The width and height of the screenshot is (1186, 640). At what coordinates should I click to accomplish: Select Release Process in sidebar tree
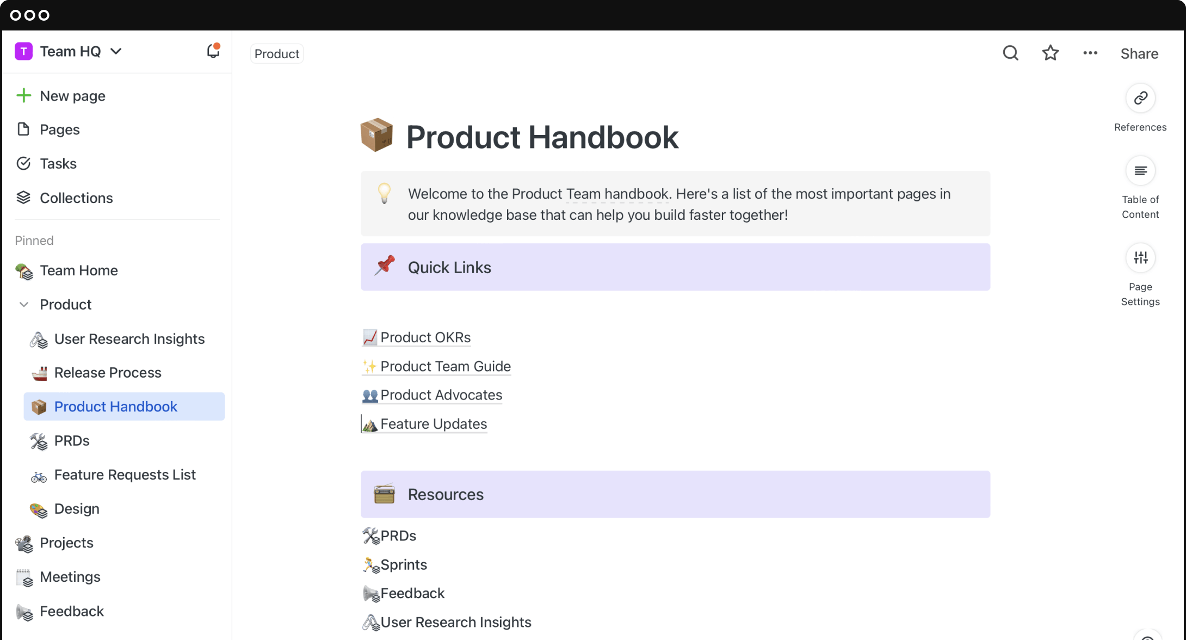tap(108, 373)
